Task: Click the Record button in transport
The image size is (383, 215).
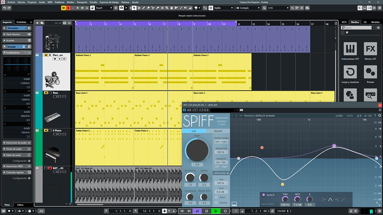Action: click(x=225, y=211)
